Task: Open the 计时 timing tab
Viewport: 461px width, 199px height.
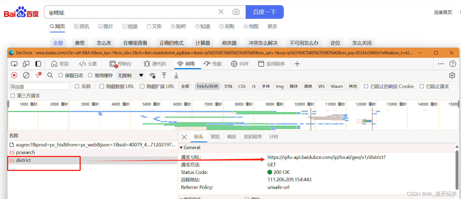Action: (274, 137)
